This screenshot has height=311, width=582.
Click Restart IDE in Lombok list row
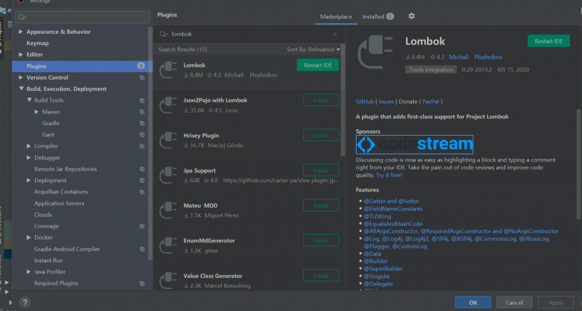click(x=318, y=65)
